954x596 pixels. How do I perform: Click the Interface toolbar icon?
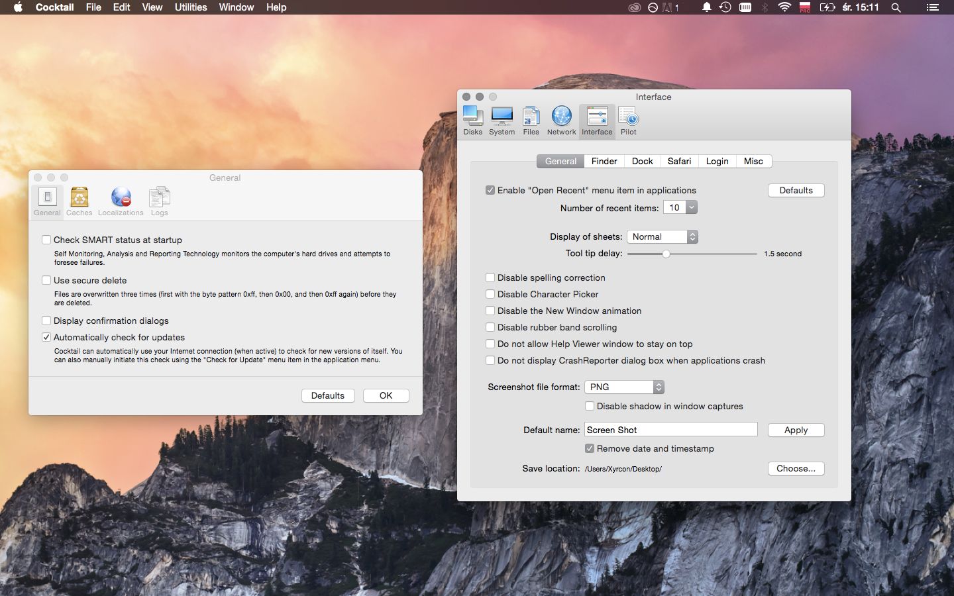(597, 121)
